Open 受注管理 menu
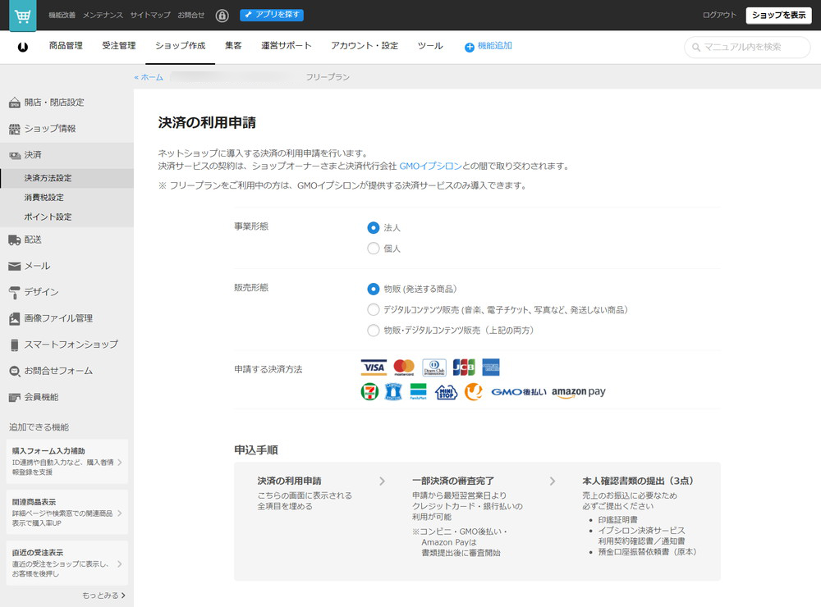Viewport: 821px width, 607px height. pos(119,46)
